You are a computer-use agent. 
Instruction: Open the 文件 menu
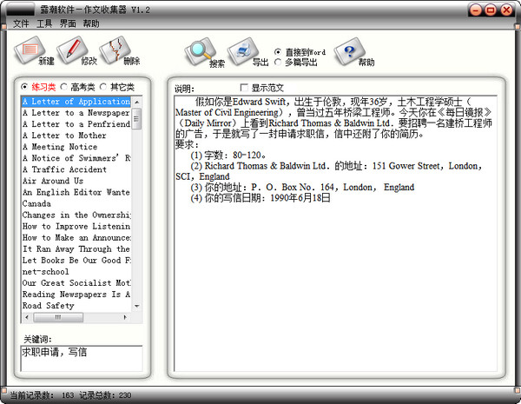[x=21, y=23]
